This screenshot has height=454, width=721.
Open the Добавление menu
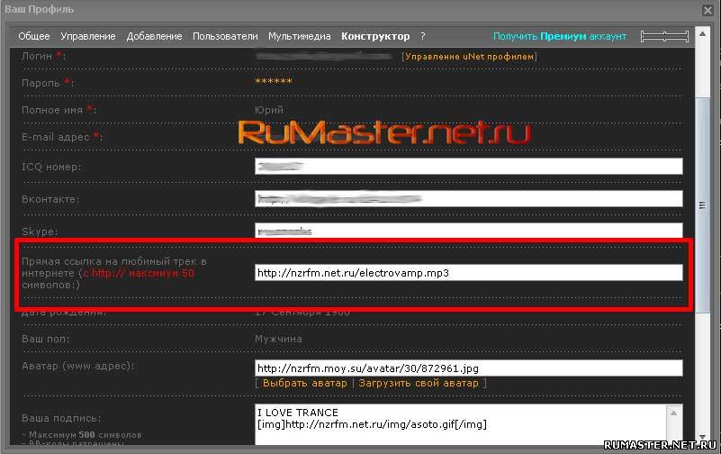[154, 36]
